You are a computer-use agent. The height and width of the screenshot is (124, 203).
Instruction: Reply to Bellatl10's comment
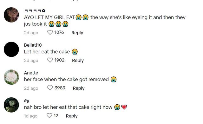78,61
